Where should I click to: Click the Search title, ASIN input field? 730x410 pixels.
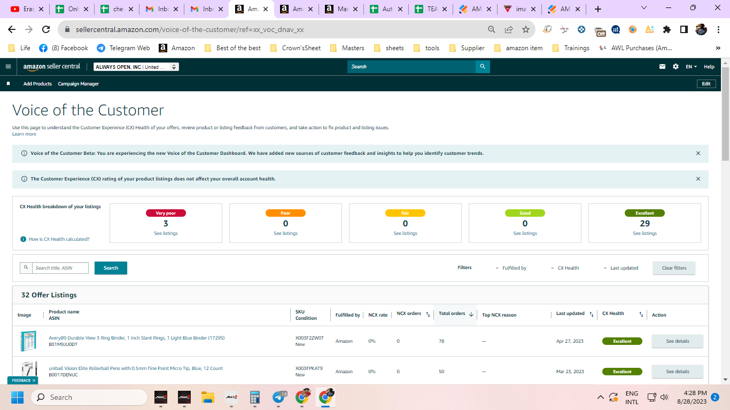click(x=60, y=268)
